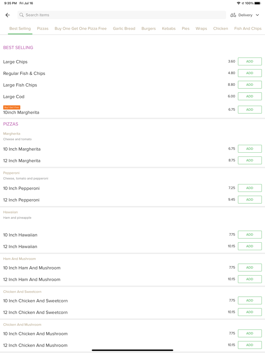
Task: Add 12 Inch Chicken And Sweetcorn
Action: click(x=249, y=312)
